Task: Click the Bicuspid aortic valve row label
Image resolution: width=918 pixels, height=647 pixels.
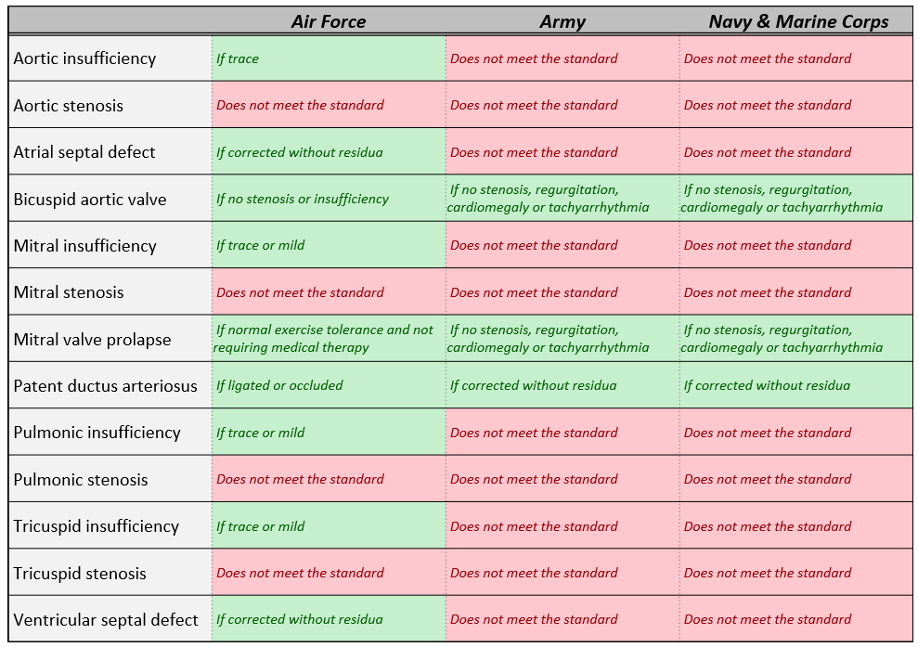Action: click(x=90, y=200)
